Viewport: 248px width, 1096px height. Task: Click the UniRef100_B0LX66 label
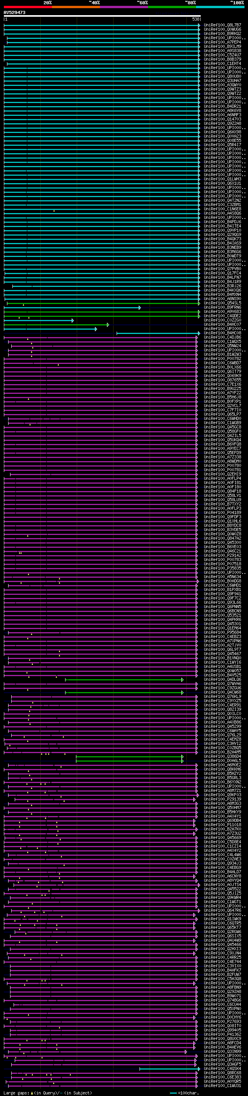point(222,367)
